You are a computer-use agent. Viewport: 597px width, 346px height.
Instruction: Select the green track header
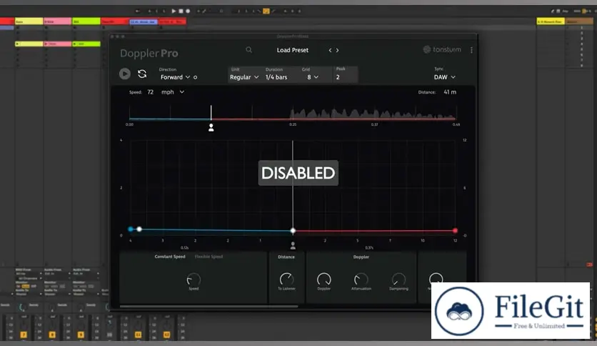click(x=86, y=21)
